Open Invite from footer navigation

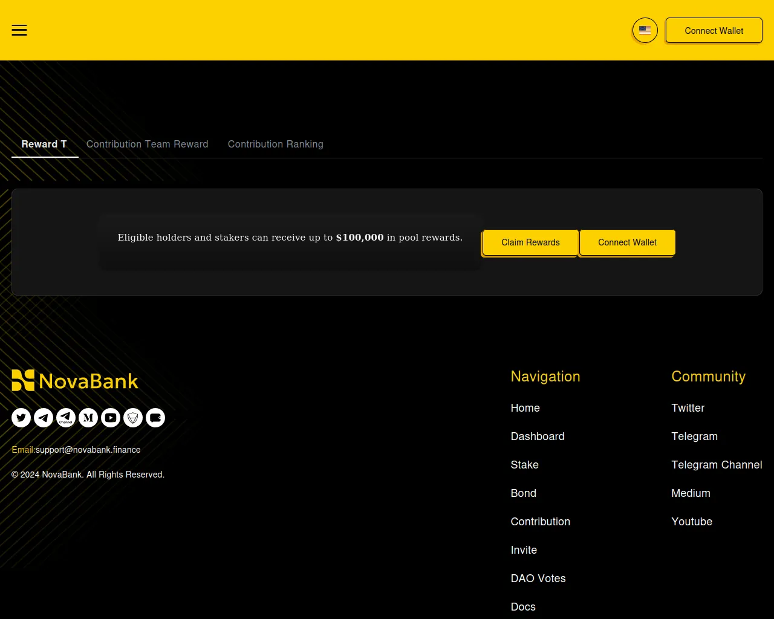(524, 550)
